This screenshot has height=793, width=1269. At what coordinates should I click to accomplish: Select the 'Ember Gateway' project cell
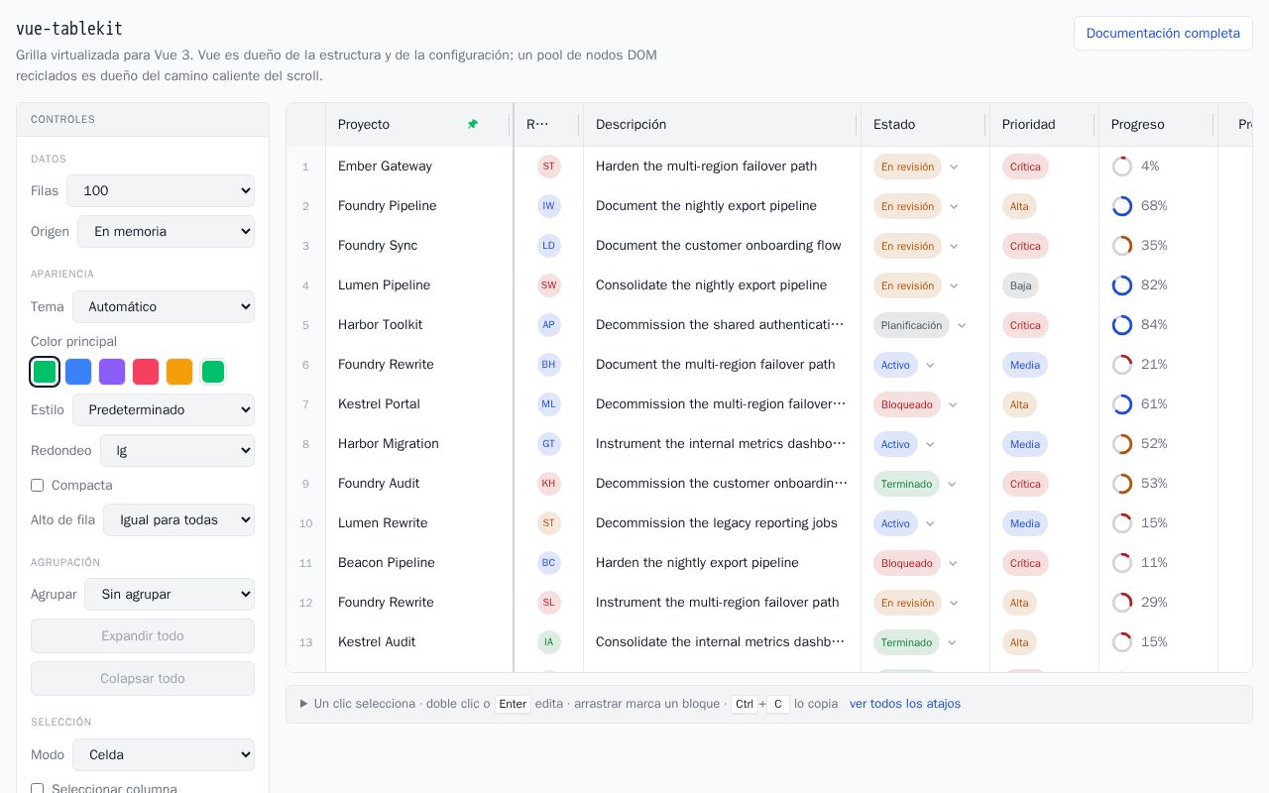(419, 167)
